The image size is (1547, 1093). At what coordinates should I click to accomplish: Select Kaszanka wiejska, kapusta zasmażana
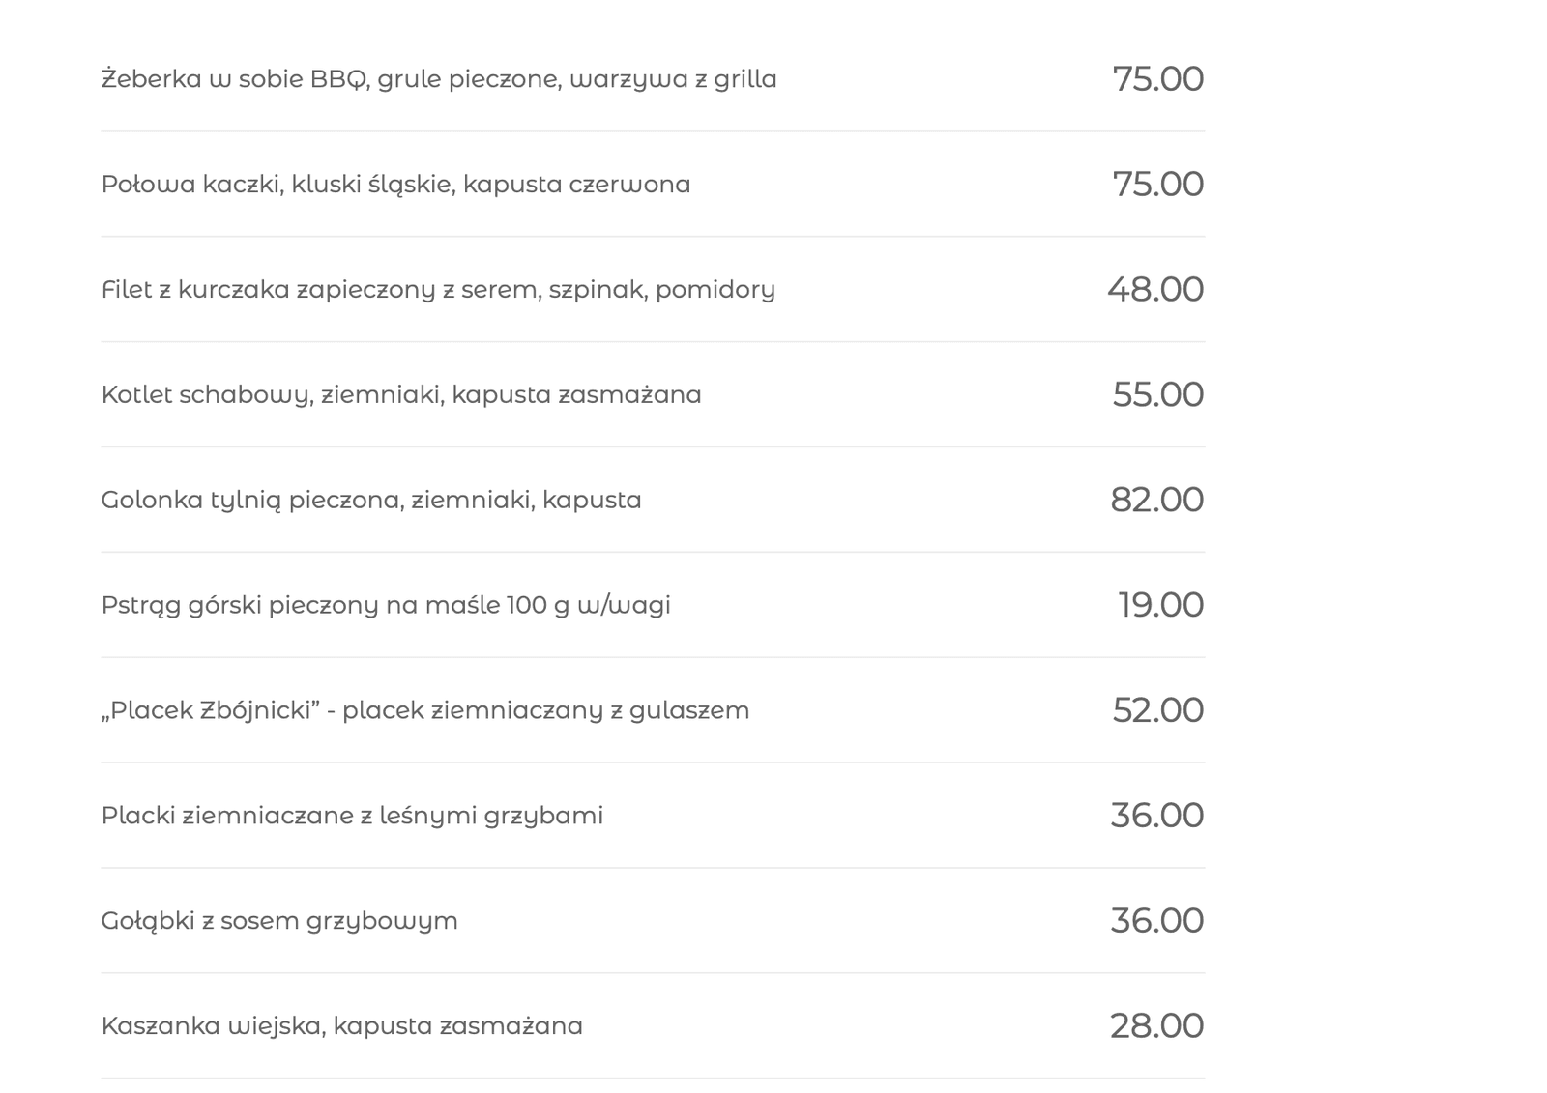click(342, 1027)
